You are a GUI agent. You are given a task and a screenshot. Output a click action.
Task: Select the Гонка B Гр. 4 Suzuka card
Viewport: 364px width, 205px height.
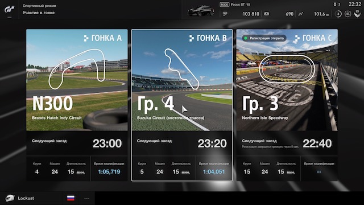[182, 105]
